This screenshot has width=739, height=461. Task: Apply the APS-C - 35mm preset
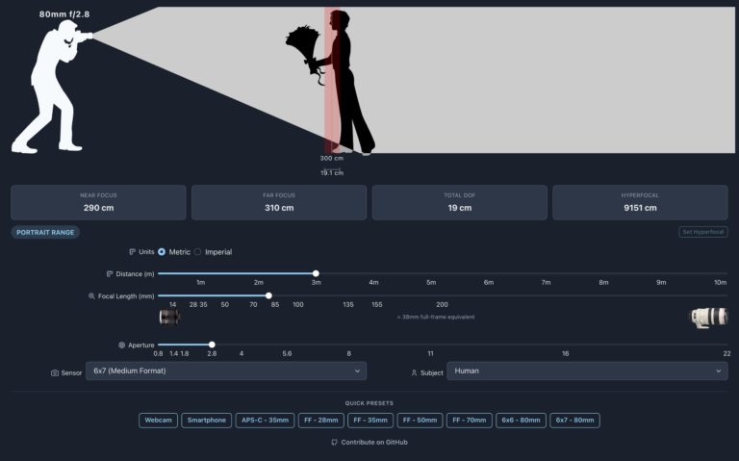coord(265,420)
